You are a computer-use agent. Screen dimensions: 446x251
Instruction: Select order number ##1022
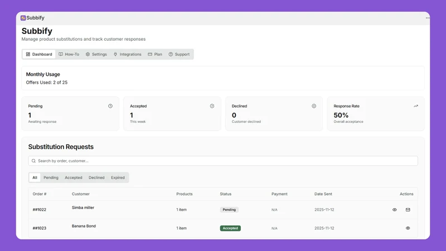[x=39, y=210]
